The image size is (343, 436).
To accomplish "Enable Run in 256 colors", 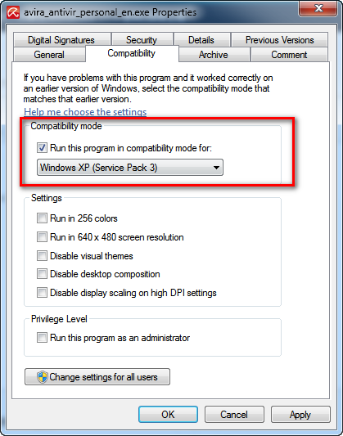I will pyautogui.click(x=42, y=218).
